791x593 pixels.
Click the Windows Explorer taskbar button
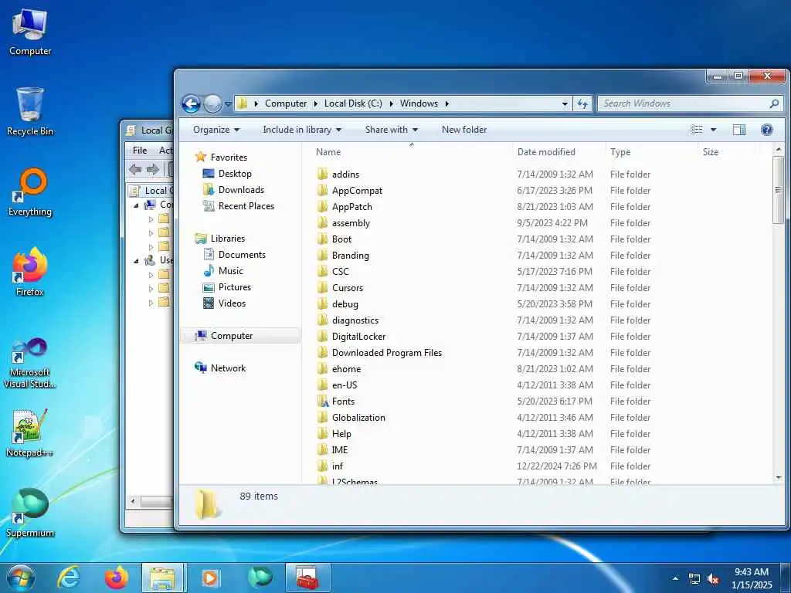pyautogui.click(x=164, y=578)
